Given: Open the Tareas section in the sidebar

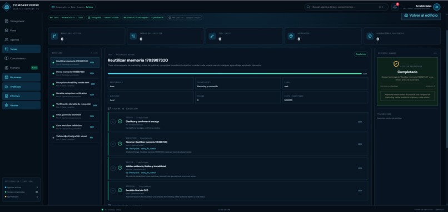Looking at the screenshot, I should (21, 49).
